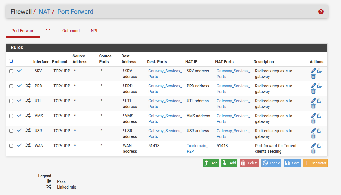Click the red Delete button
This screenshot has height=195, width=341.
(249, 163)
